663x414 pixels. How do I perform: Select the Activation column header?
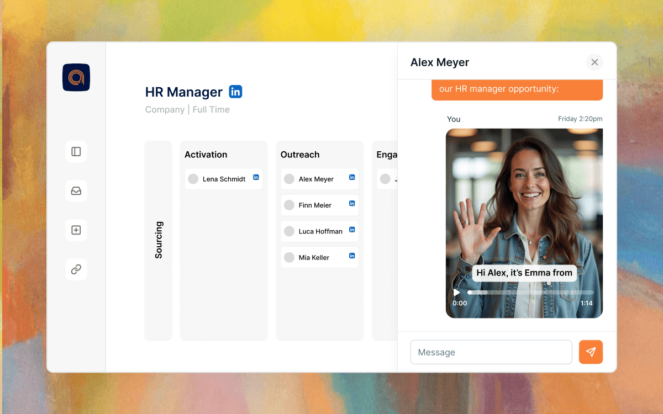point(206,155)
